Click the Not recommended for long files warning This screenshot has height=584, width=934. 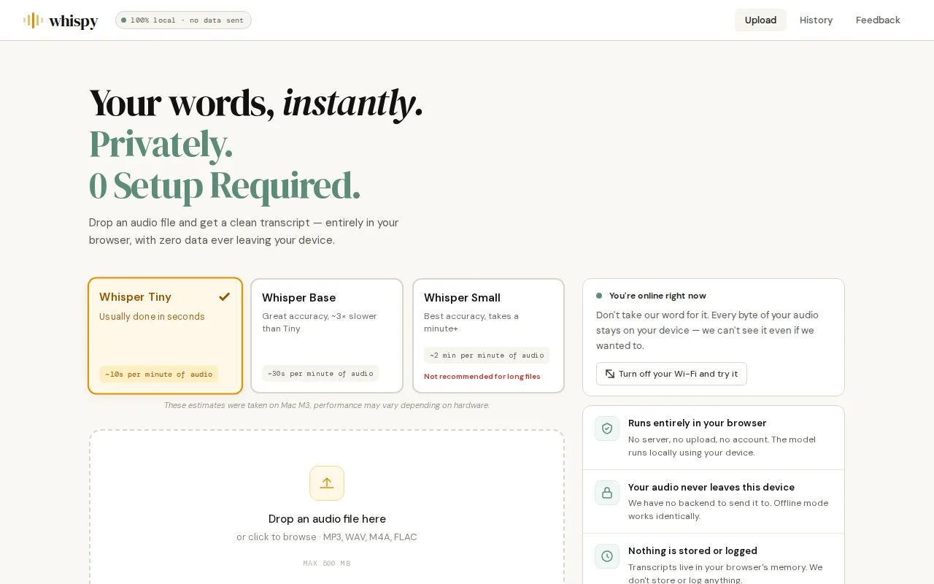tap(482, 377)
